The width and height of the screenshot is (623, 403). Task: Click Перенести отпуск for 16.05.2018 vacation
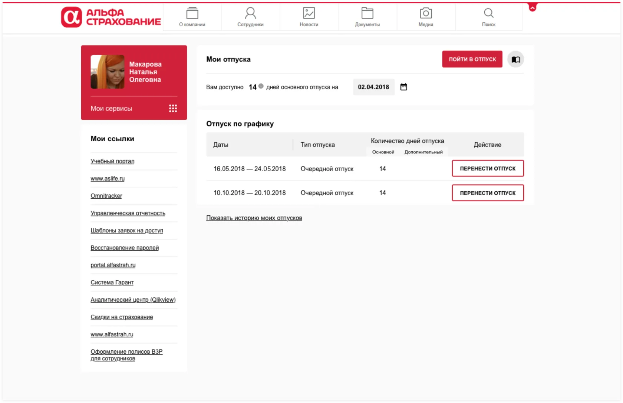[x=488, y=168]
